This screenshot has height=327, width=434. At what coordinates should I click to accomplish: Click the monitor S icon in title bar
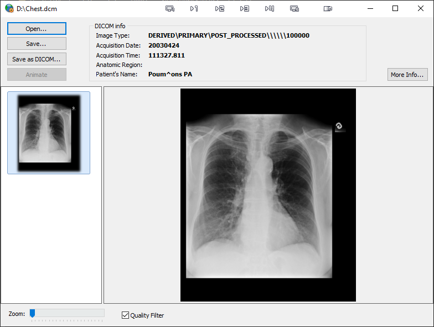[294, 9]
